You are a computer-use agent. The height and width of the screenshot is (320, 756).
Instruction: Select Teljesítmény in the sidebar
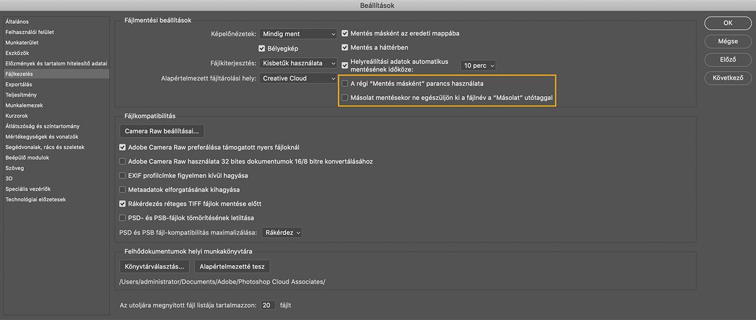pos(21,95)
